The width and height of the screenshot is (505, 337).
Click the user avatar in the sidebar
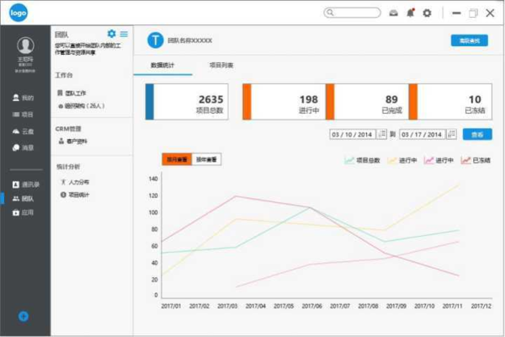25,45
